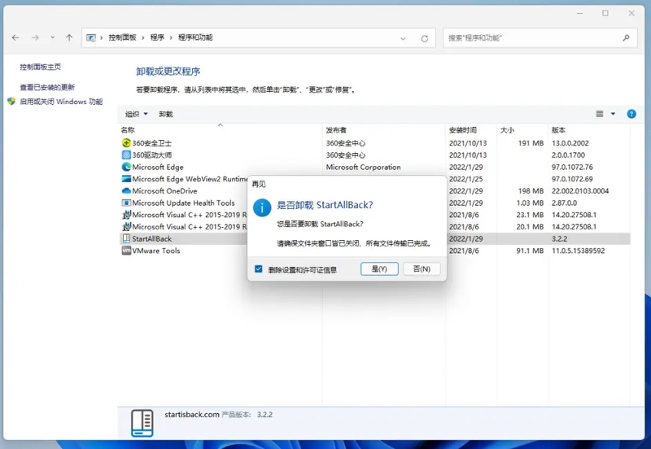Click the Microsoft OneDrive cloud icon
The width and height of the screenshot is (651, 449).
126,191
